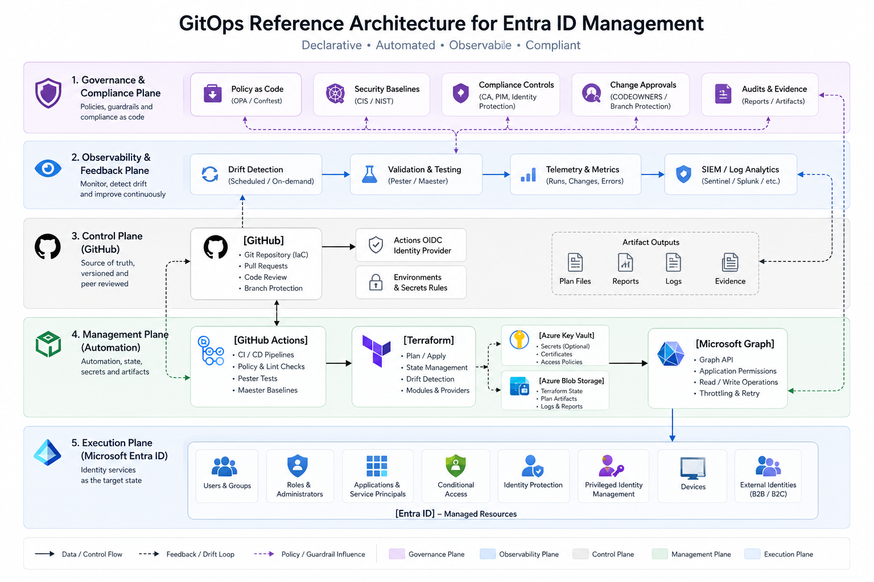Click the Management Plane cube icon
Viewport: 874px width, 582px height.
(48, 344)
